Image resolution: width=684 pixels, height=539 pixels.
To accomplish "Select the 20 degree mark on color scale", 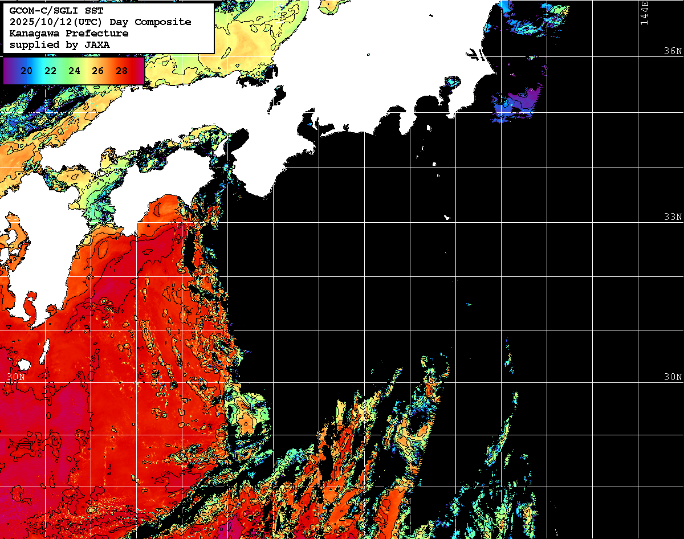I will coord(26,71).
